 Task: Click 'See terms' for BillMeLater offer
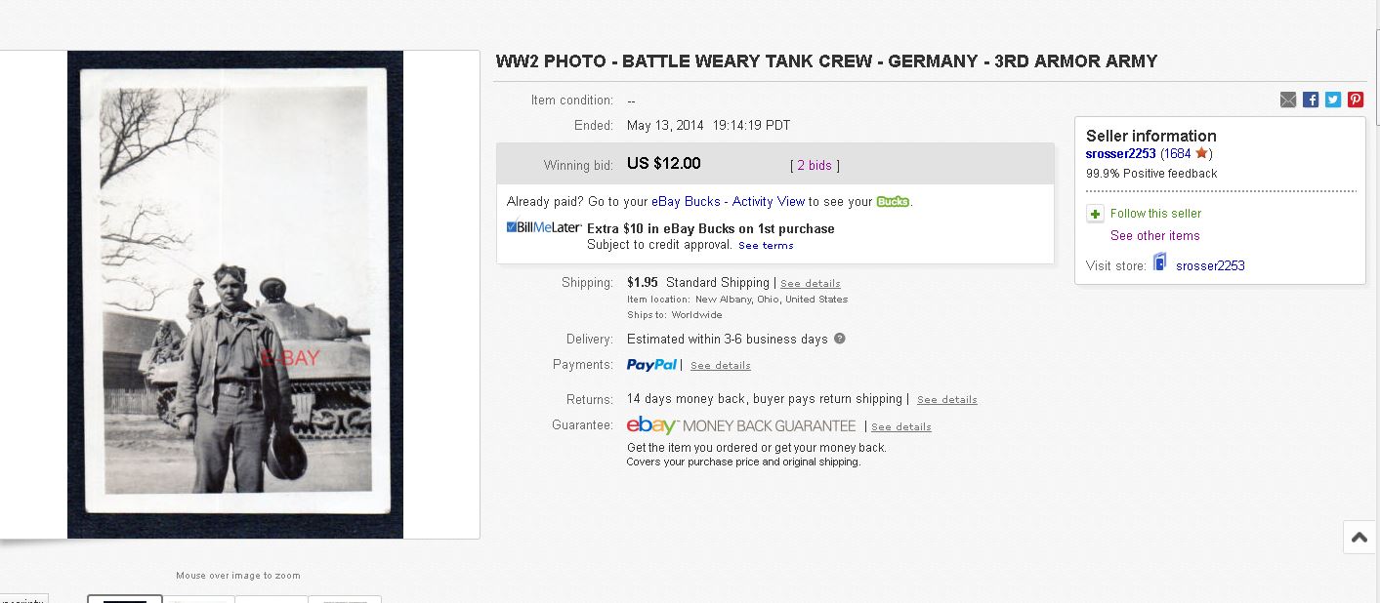(766, 246)
